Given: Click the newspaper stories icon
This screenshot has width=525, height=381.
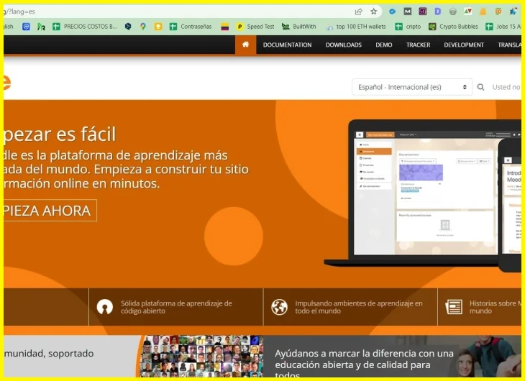Looking at the screenshot, I should pos(454,307).
